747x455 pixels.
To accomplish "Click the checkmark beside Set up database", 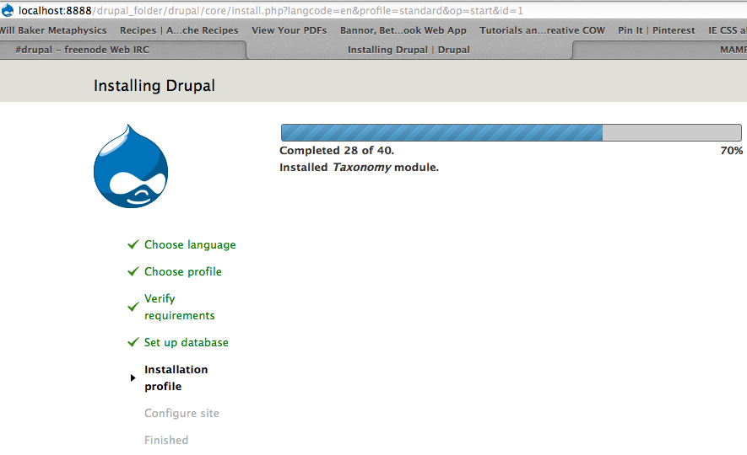I will 133,342.
